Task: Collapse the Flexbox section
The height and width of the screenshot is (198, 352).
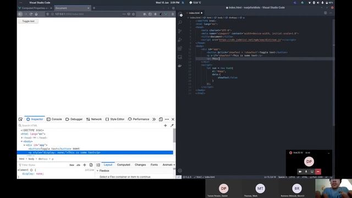Action: point(98,170)
